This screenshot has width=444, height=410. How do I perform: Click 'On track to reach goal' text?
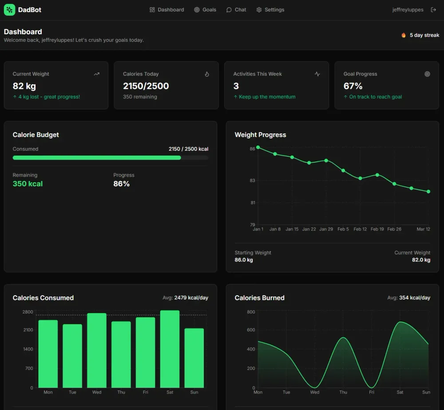pos(375,96)
